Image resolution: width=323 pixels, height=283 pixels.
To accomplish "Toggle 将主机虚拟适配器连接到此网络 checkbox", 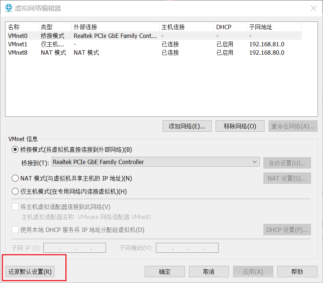I will [15, 207].
